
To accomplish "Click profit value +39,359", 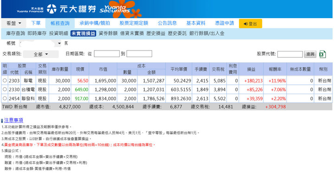I will tap(255, 98).
